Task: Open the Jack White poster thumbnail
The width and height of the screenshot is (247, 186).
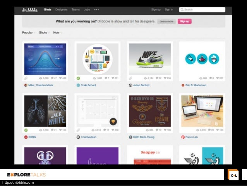Action: 45,111
